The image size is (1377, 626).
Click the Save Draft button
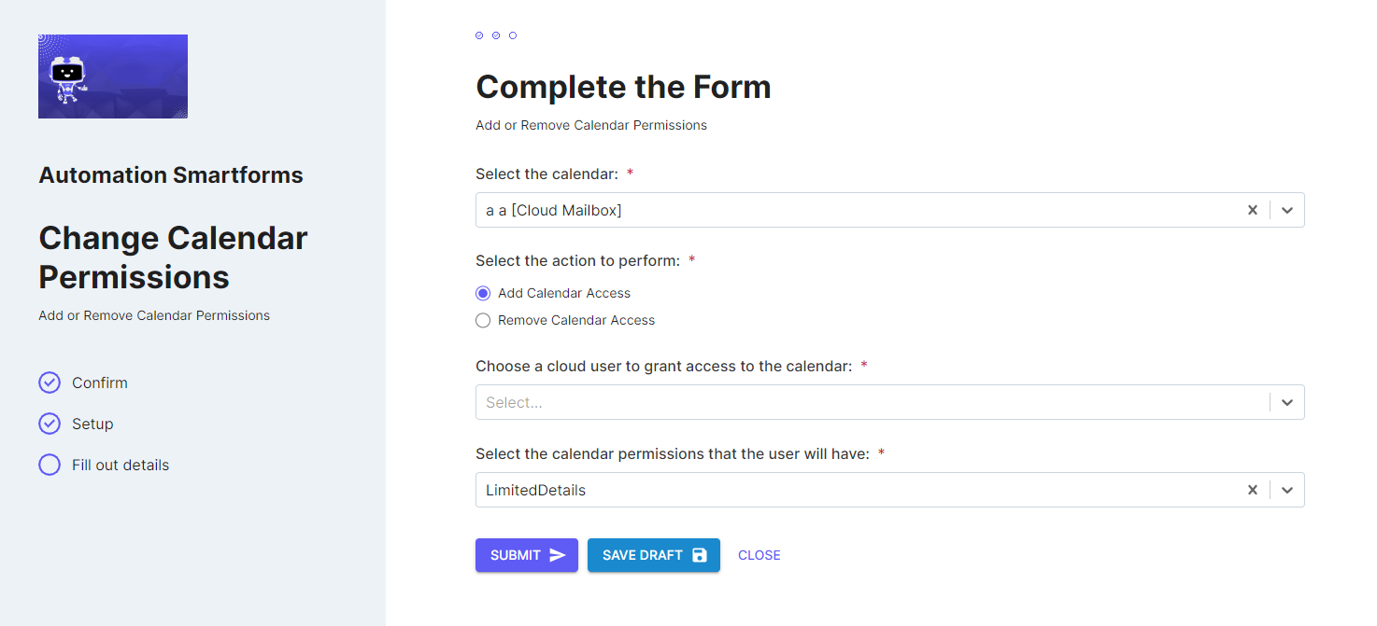(654, 555)
